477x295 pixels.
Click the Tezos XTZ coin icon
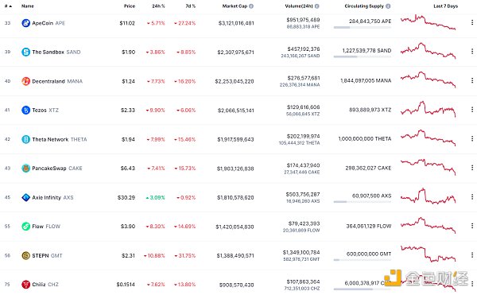click(x=26, y=110)
